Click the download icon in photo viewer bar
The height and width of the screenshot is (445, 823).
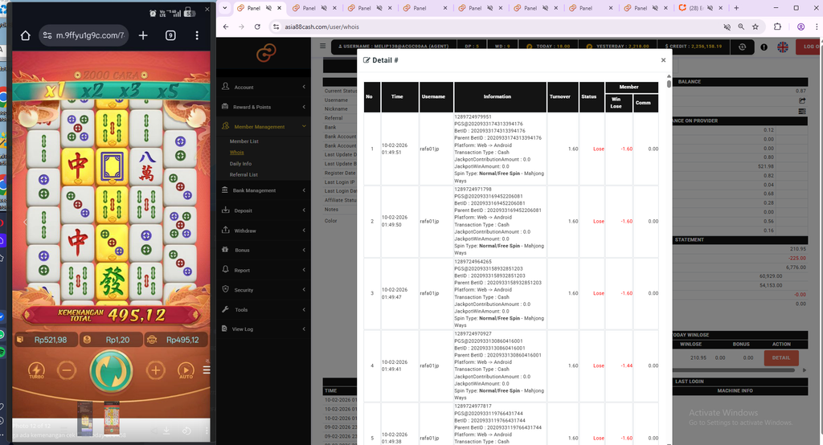pyautogui.click(x=166, y=431)
